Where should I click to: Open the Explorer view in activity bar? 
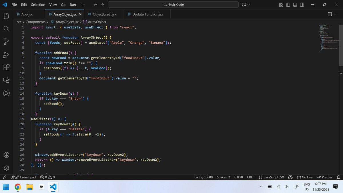[x=6, y=16]
